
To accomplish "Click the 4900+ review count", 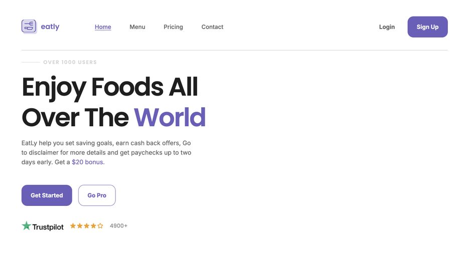I will tap(118, 226).
